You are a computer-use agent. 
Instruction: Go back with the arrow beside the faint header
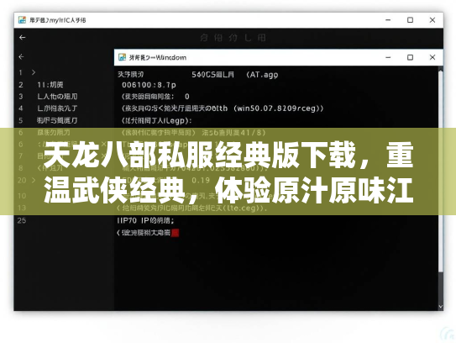point(22,38)
